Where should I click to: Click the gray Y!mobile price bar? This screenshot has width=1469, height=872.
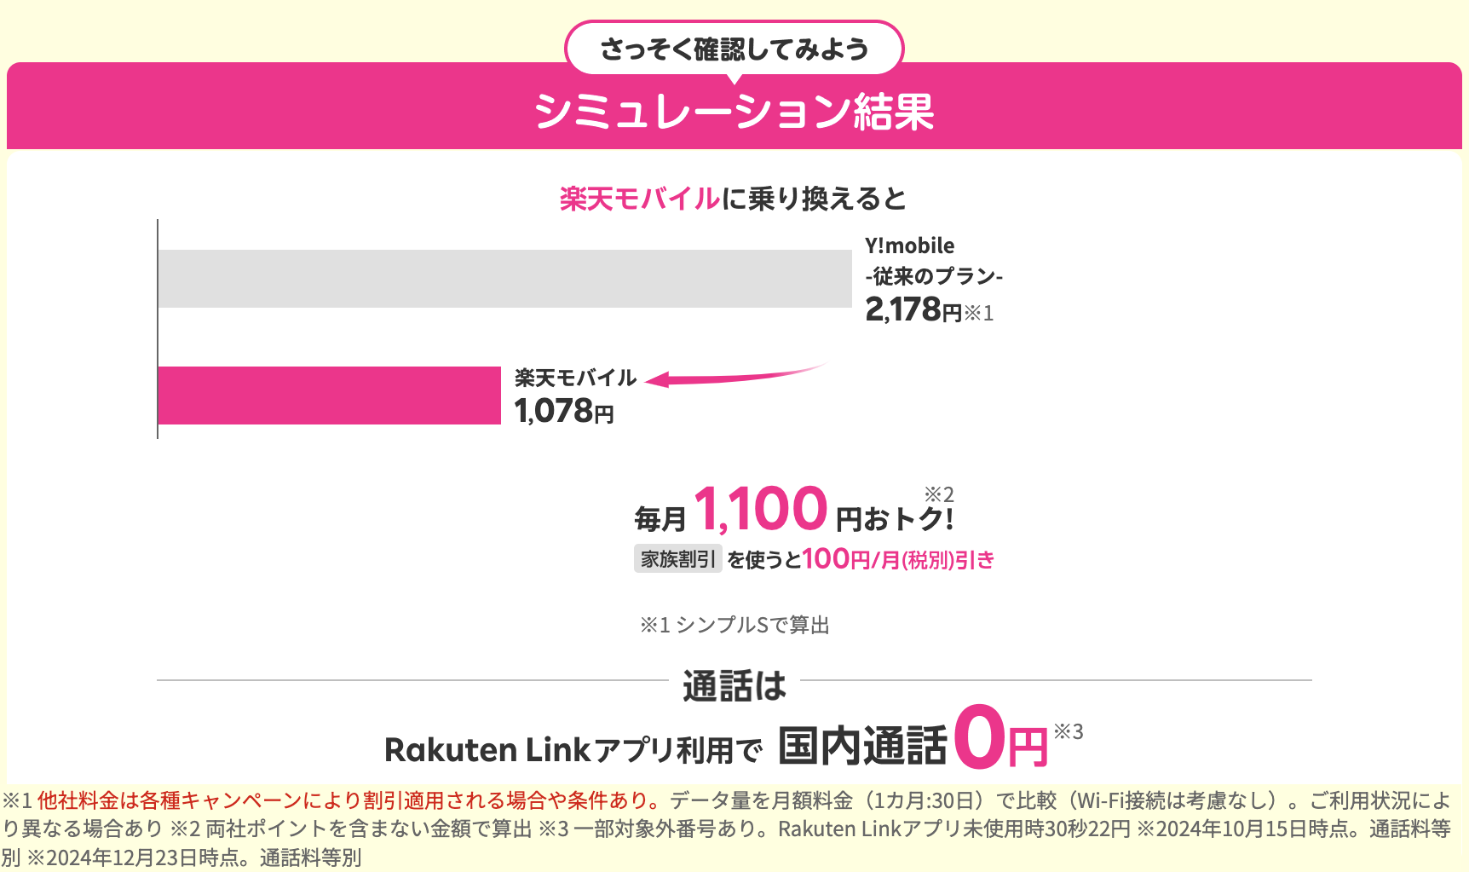[504, 279]
